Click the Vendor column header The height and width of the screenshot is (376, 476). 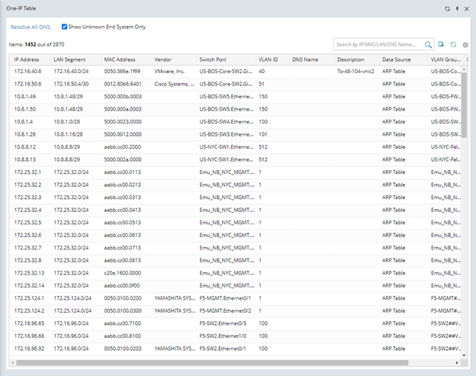click(x=163, y=59)
